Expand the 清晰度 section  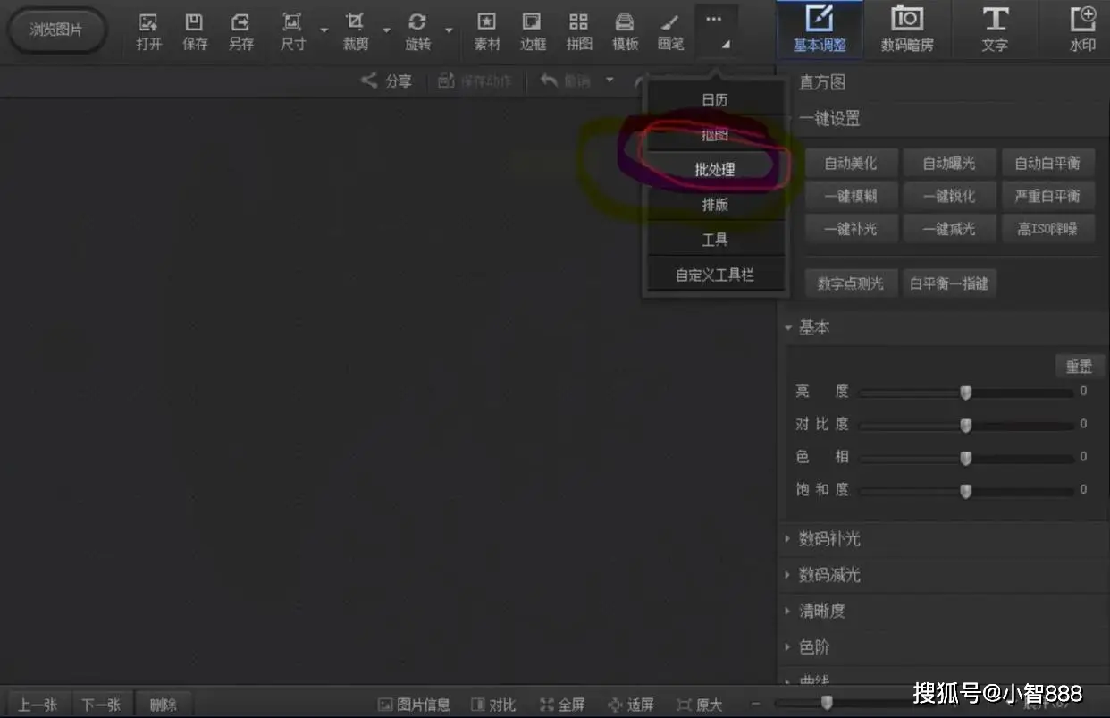coord(820,611)
